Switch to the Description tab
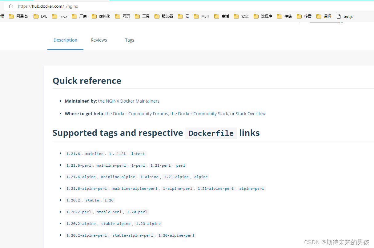 point(65,40)
